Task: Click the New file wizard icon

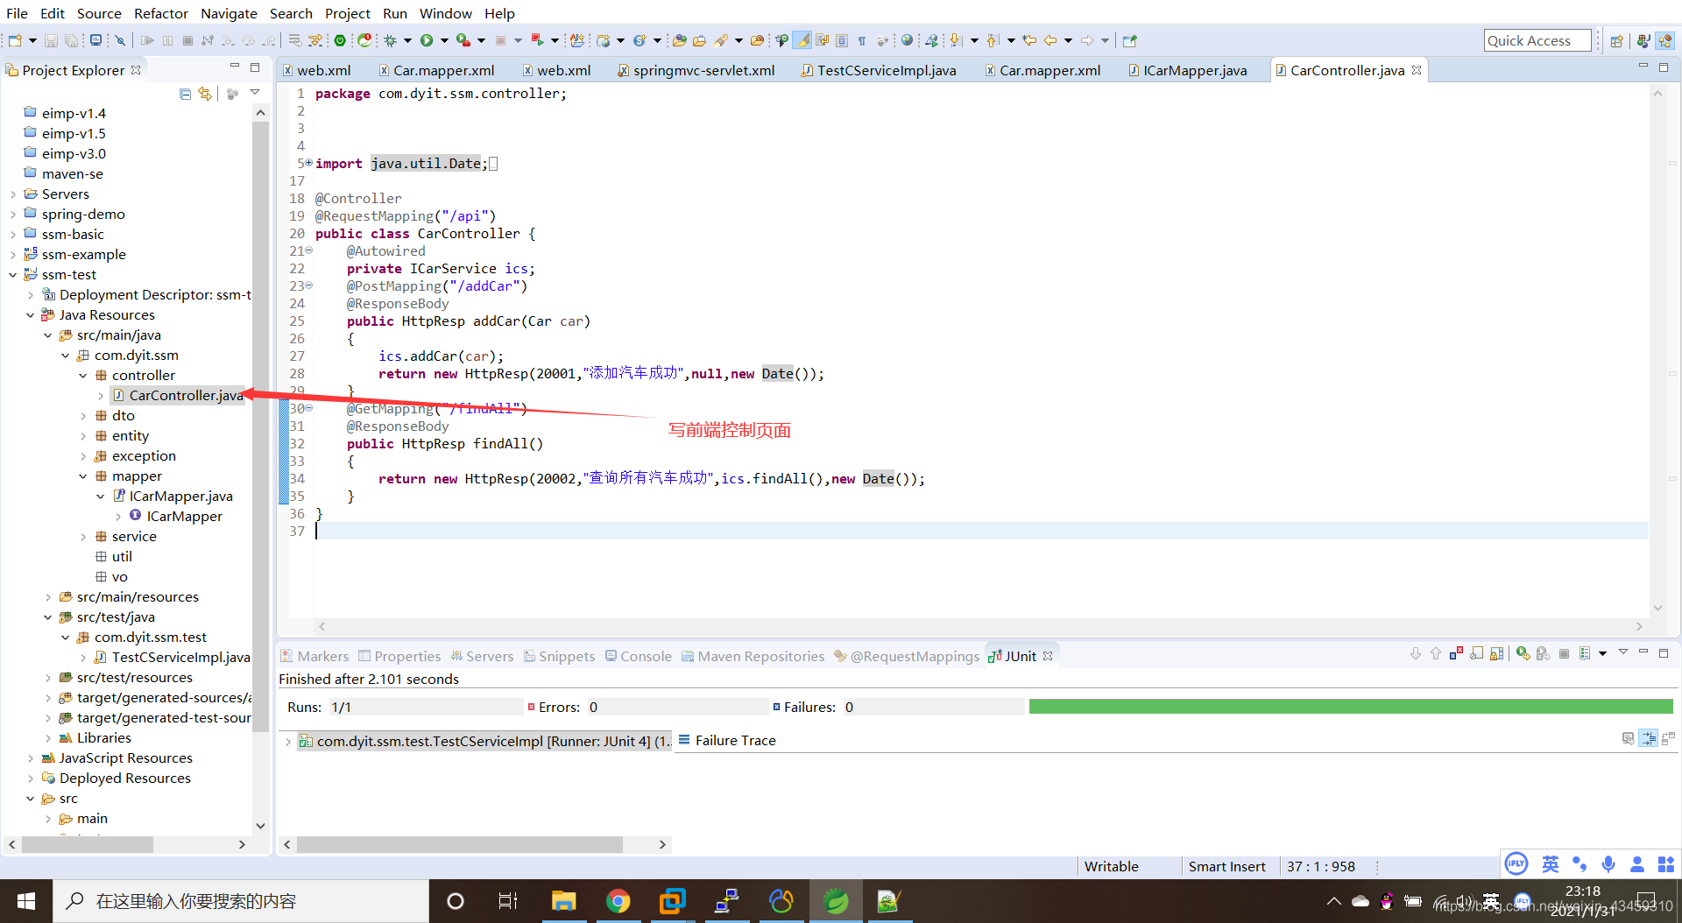Action: 15,40
